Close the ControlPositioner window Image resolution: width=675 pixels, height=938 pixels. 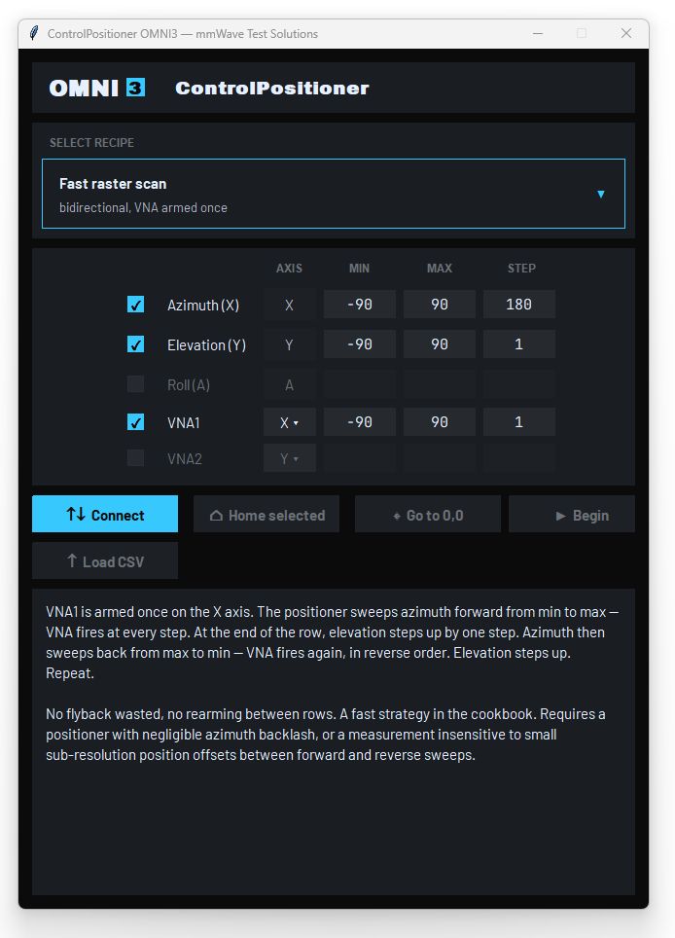coord(626,33)
